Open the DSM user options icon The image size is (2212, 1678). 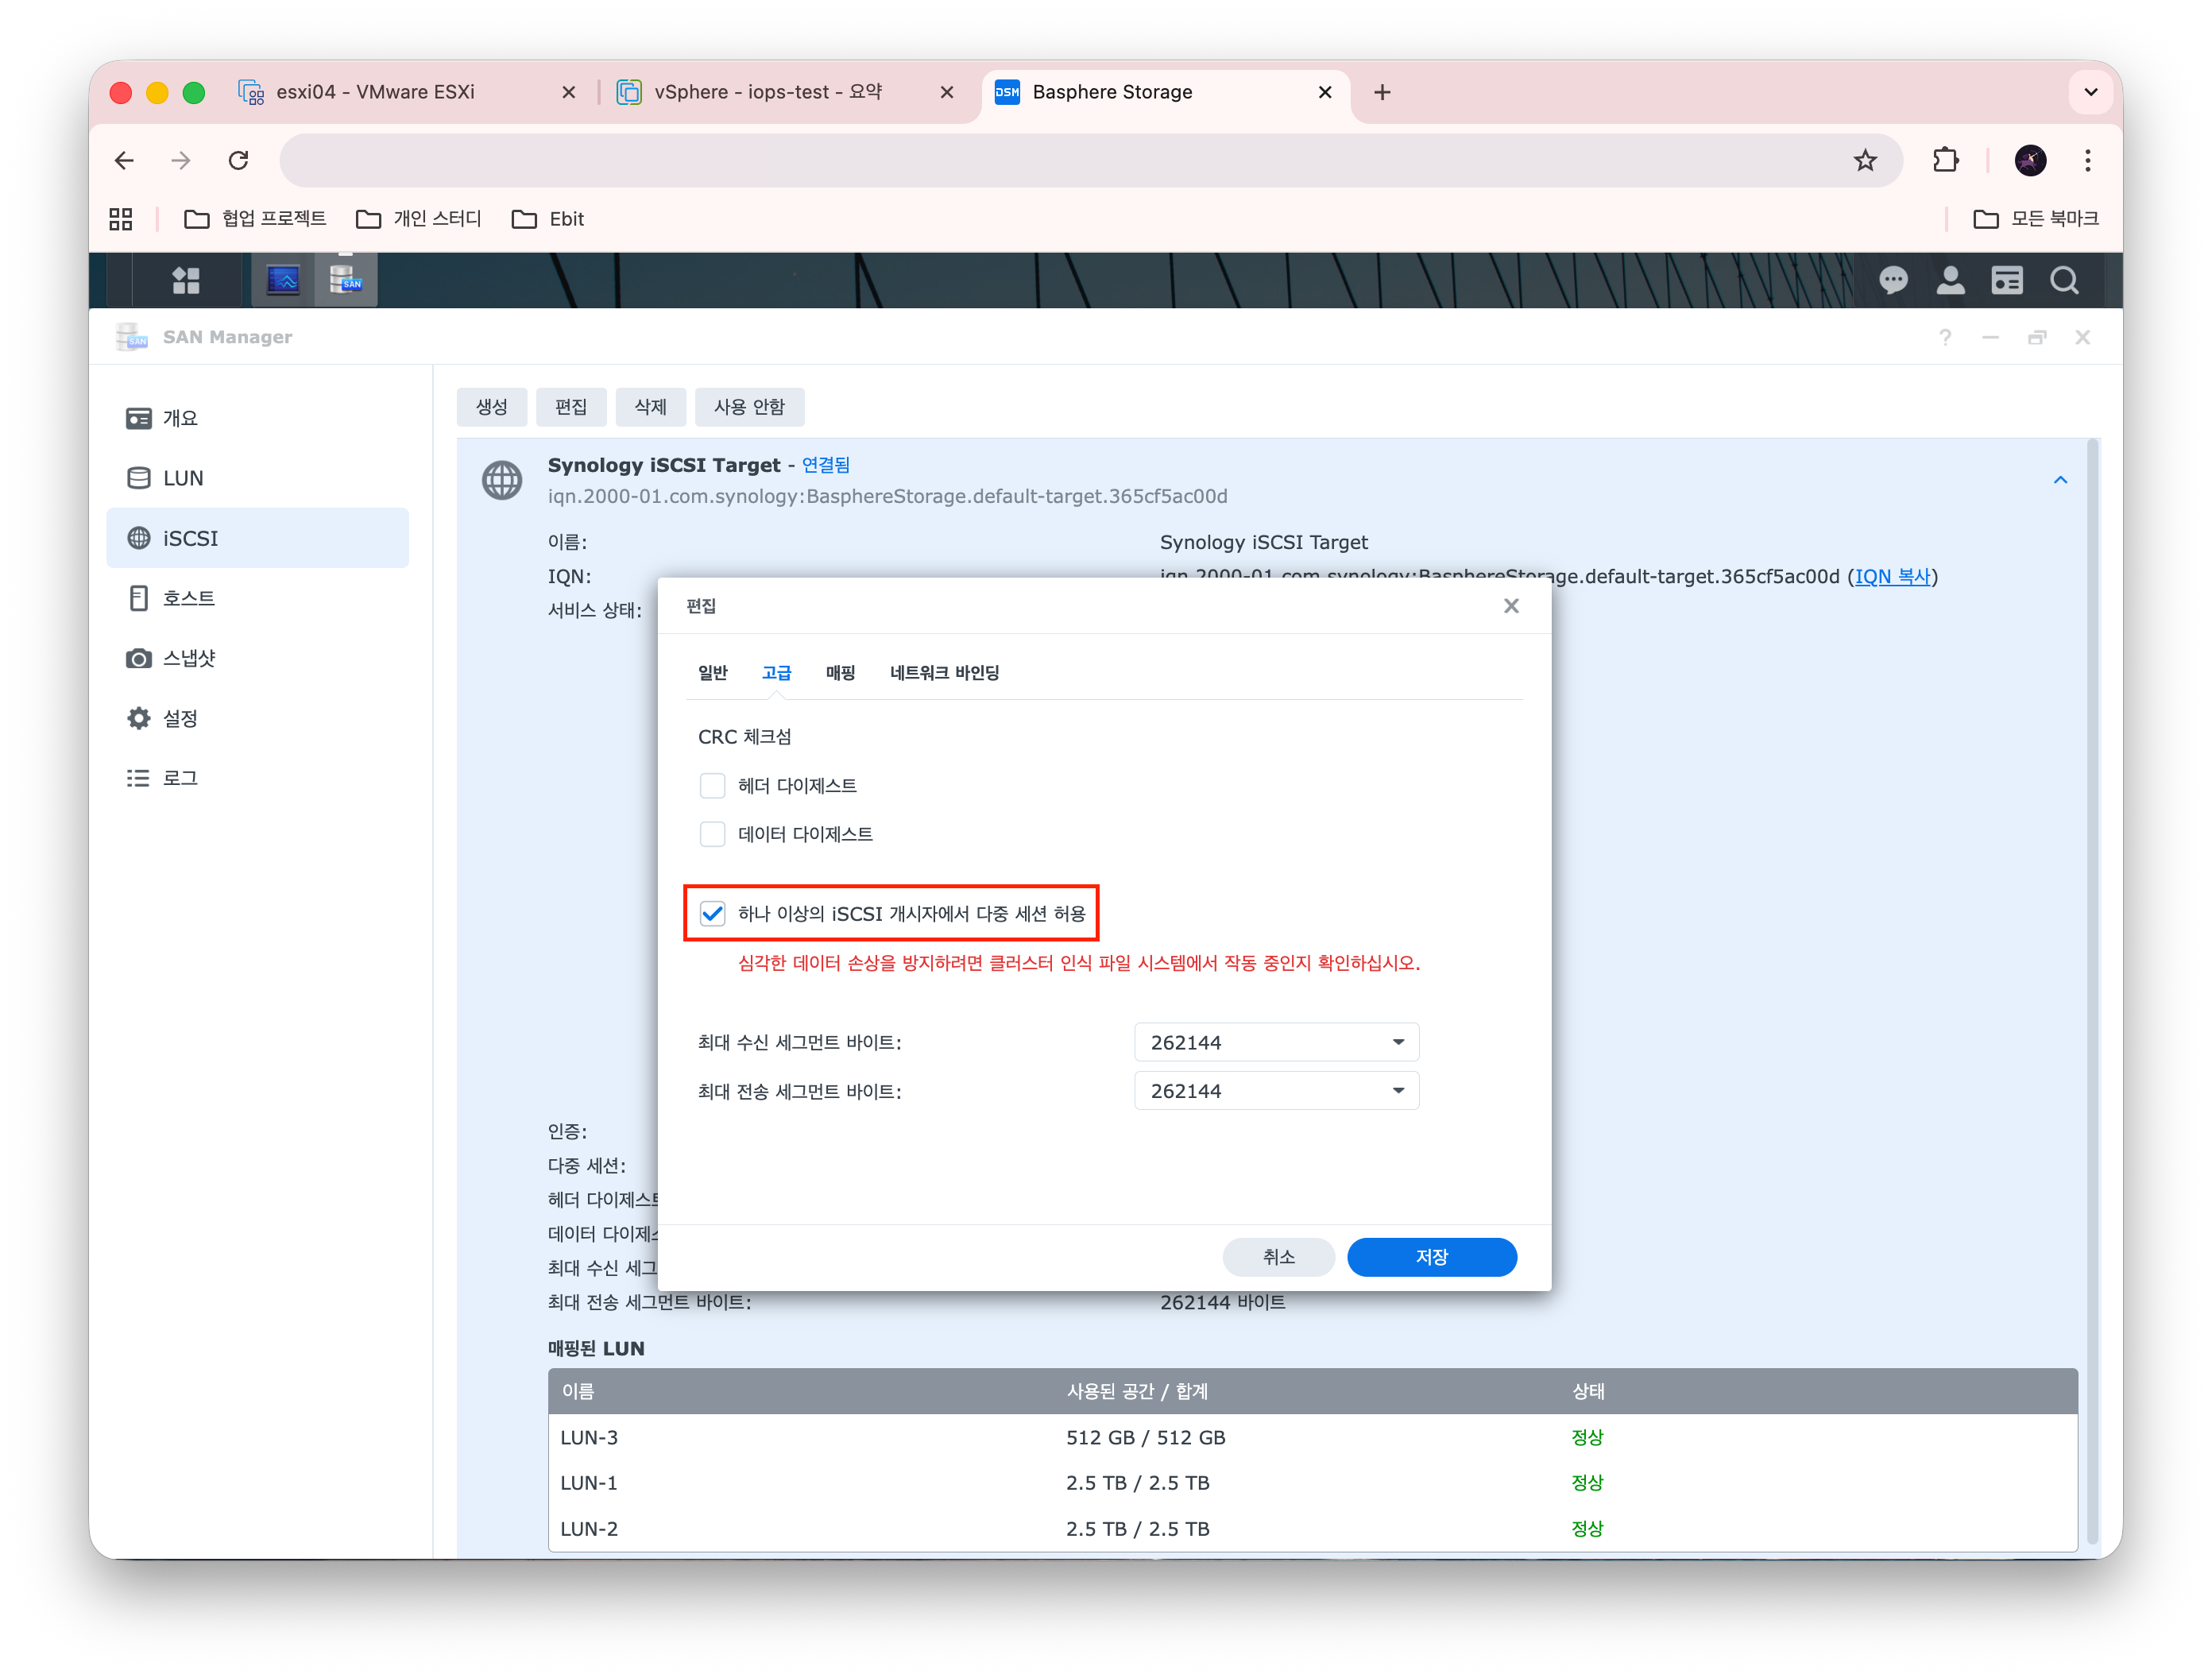1950,281
